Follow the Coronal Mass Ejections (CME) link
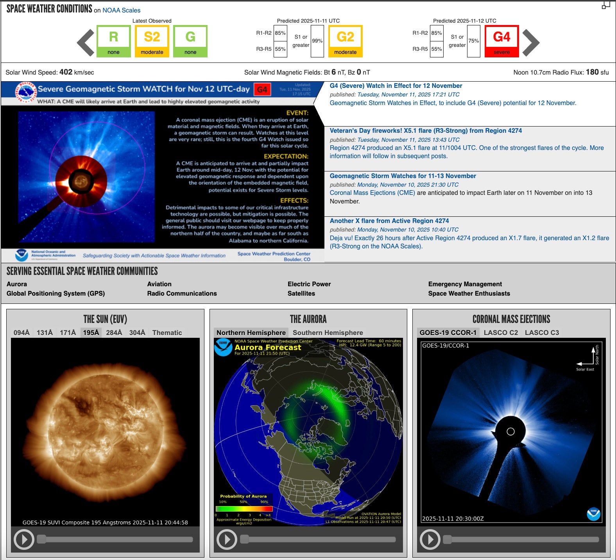616x560 pixels. (x=372, y=193)
